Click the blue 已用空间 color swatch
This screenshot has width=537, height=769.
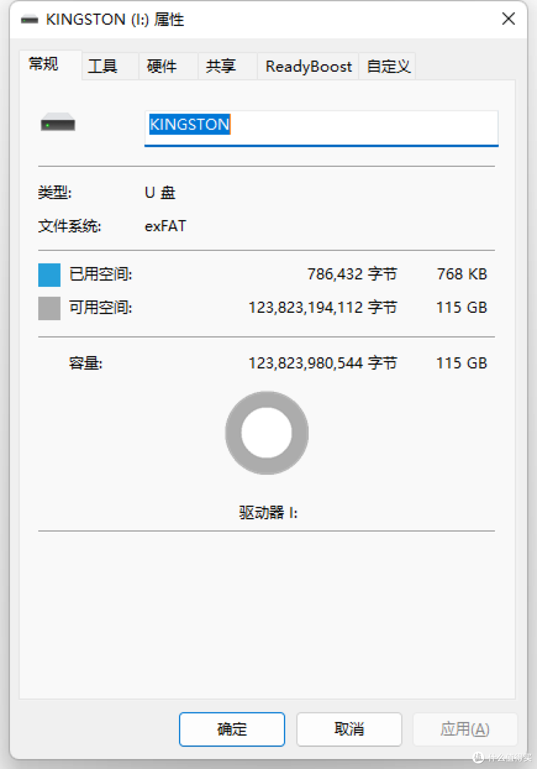click(48, 274)
